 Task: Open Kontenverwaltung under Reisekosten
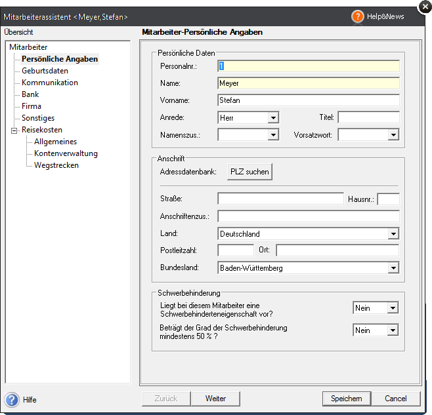tap(66, 153)
